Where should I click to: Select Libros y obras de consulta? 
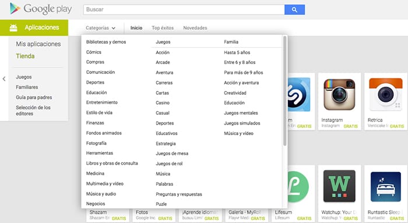pyautogui.click(x=112, y=163)
